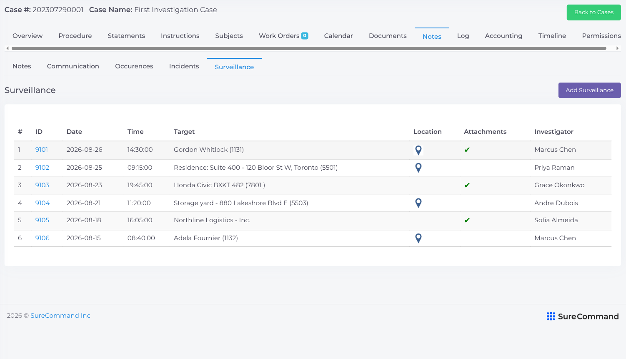Open map pin for Gordon Whitlock row
This screenshot has width=626, height=359.
coord(418,150)
